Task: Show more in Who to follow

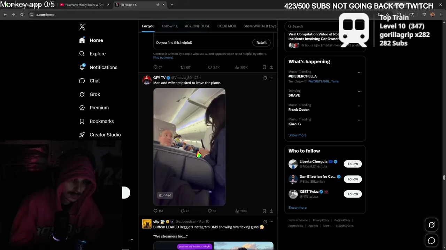Action: [298, 208]
